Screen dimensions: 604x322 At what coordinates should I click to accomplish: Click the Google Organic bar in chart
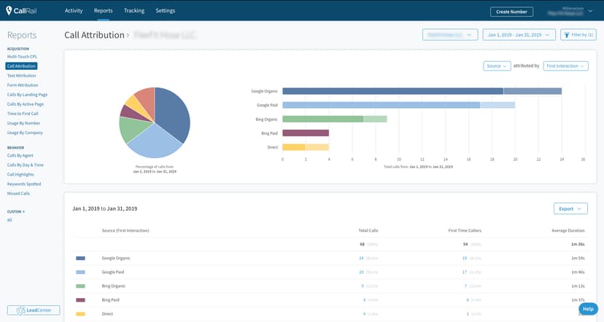click(394, 91)
